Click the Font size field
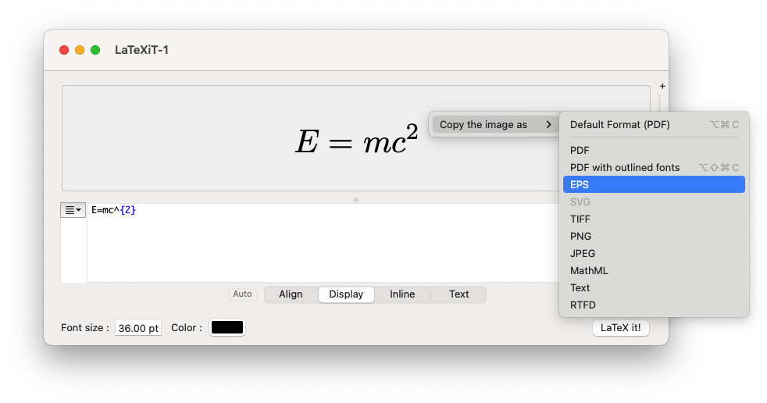The height and width of the screenshot is (403, 767). tap(138, 328)
